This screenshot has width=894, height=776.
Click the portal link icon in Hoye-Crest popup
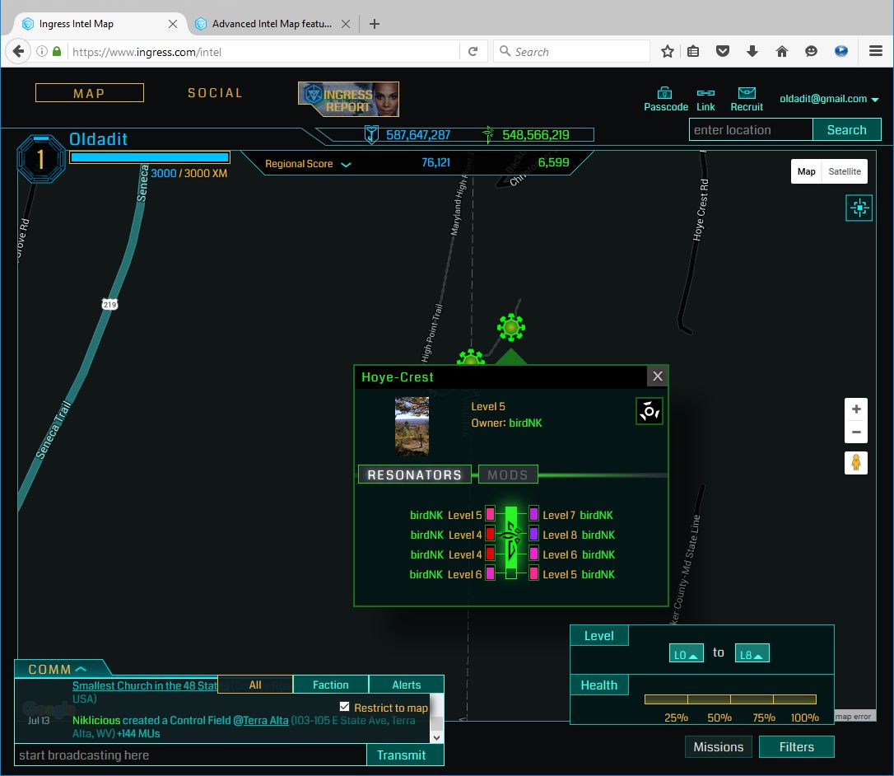click(x=650, y=411)
